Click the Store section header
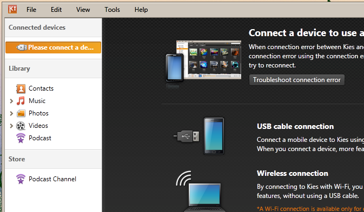The image size is (364, 212). pos(17,159)
